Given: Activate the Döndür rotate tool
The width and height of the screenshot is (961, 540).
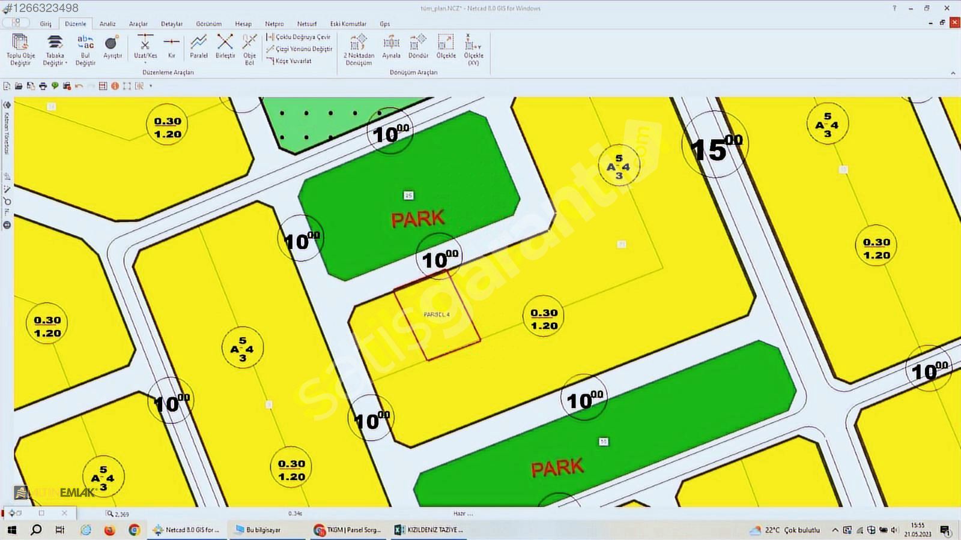Looking at the screenshot, I should click(x=418, y=47).
